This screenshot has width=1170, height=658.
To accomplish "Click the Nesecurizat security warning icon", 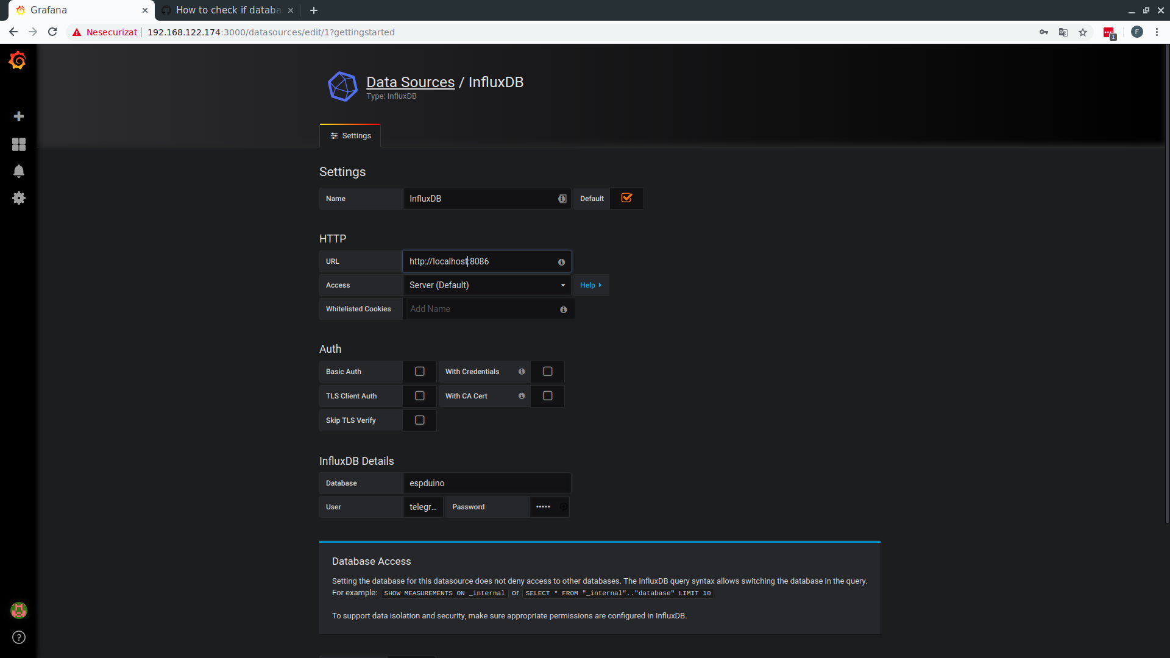I will (x=77, y=32).
